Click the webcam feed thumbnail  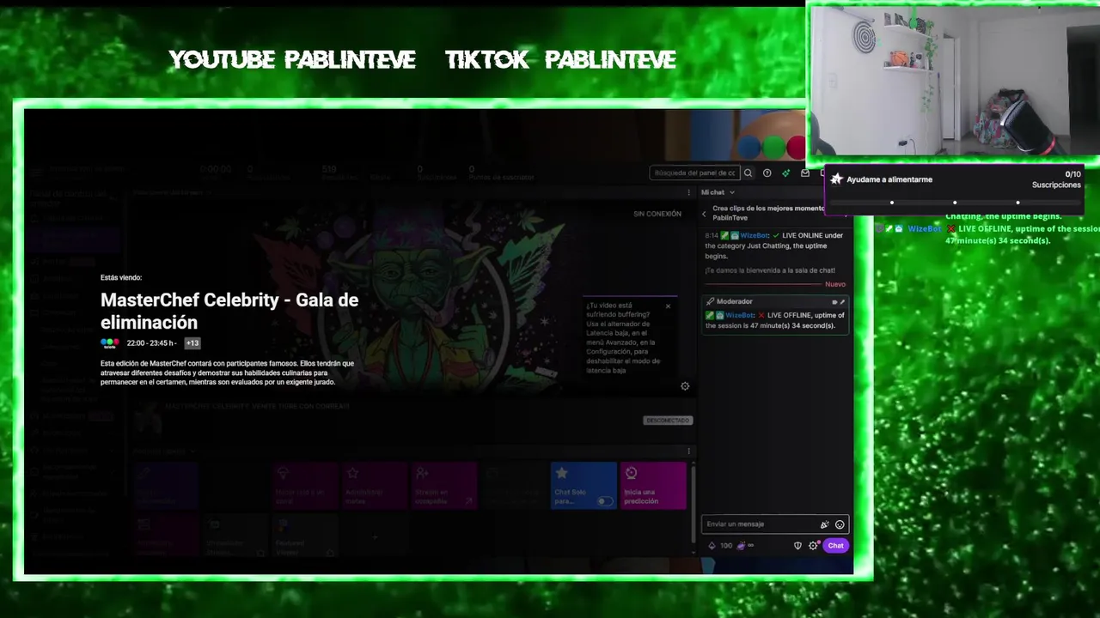[x=954, y=80]
